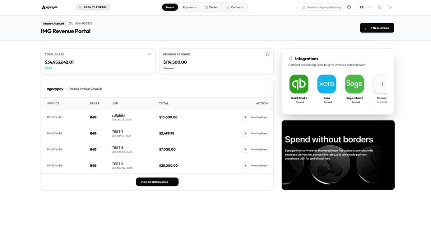This screenshot has height=242, width=431.
Task: Click the $10,000.00 total amount
Action: tap(168, 117)
